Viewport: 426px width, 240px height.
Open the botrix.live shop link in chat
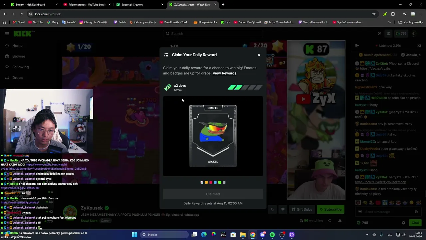tap(380, 182)
